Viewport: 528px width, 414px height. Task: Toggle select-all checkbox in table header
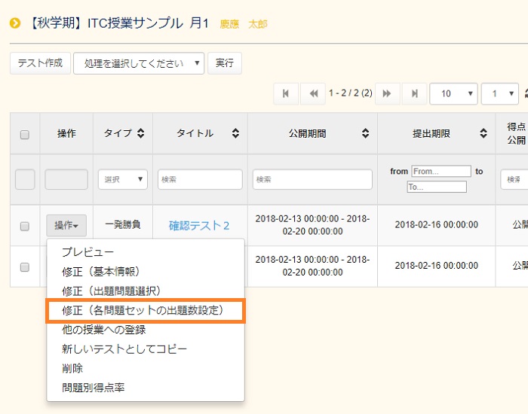pyautogui.click(x=25, y=134)
